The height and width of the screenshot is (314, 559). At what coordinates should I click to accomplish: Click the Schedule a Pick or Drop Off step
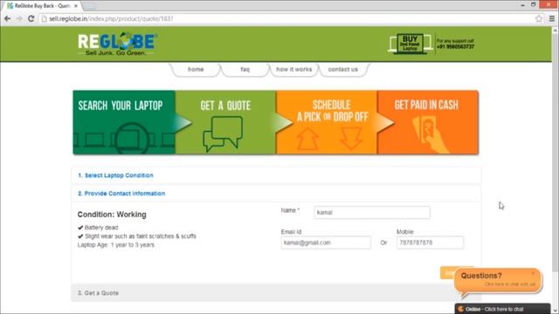(327, 122)
